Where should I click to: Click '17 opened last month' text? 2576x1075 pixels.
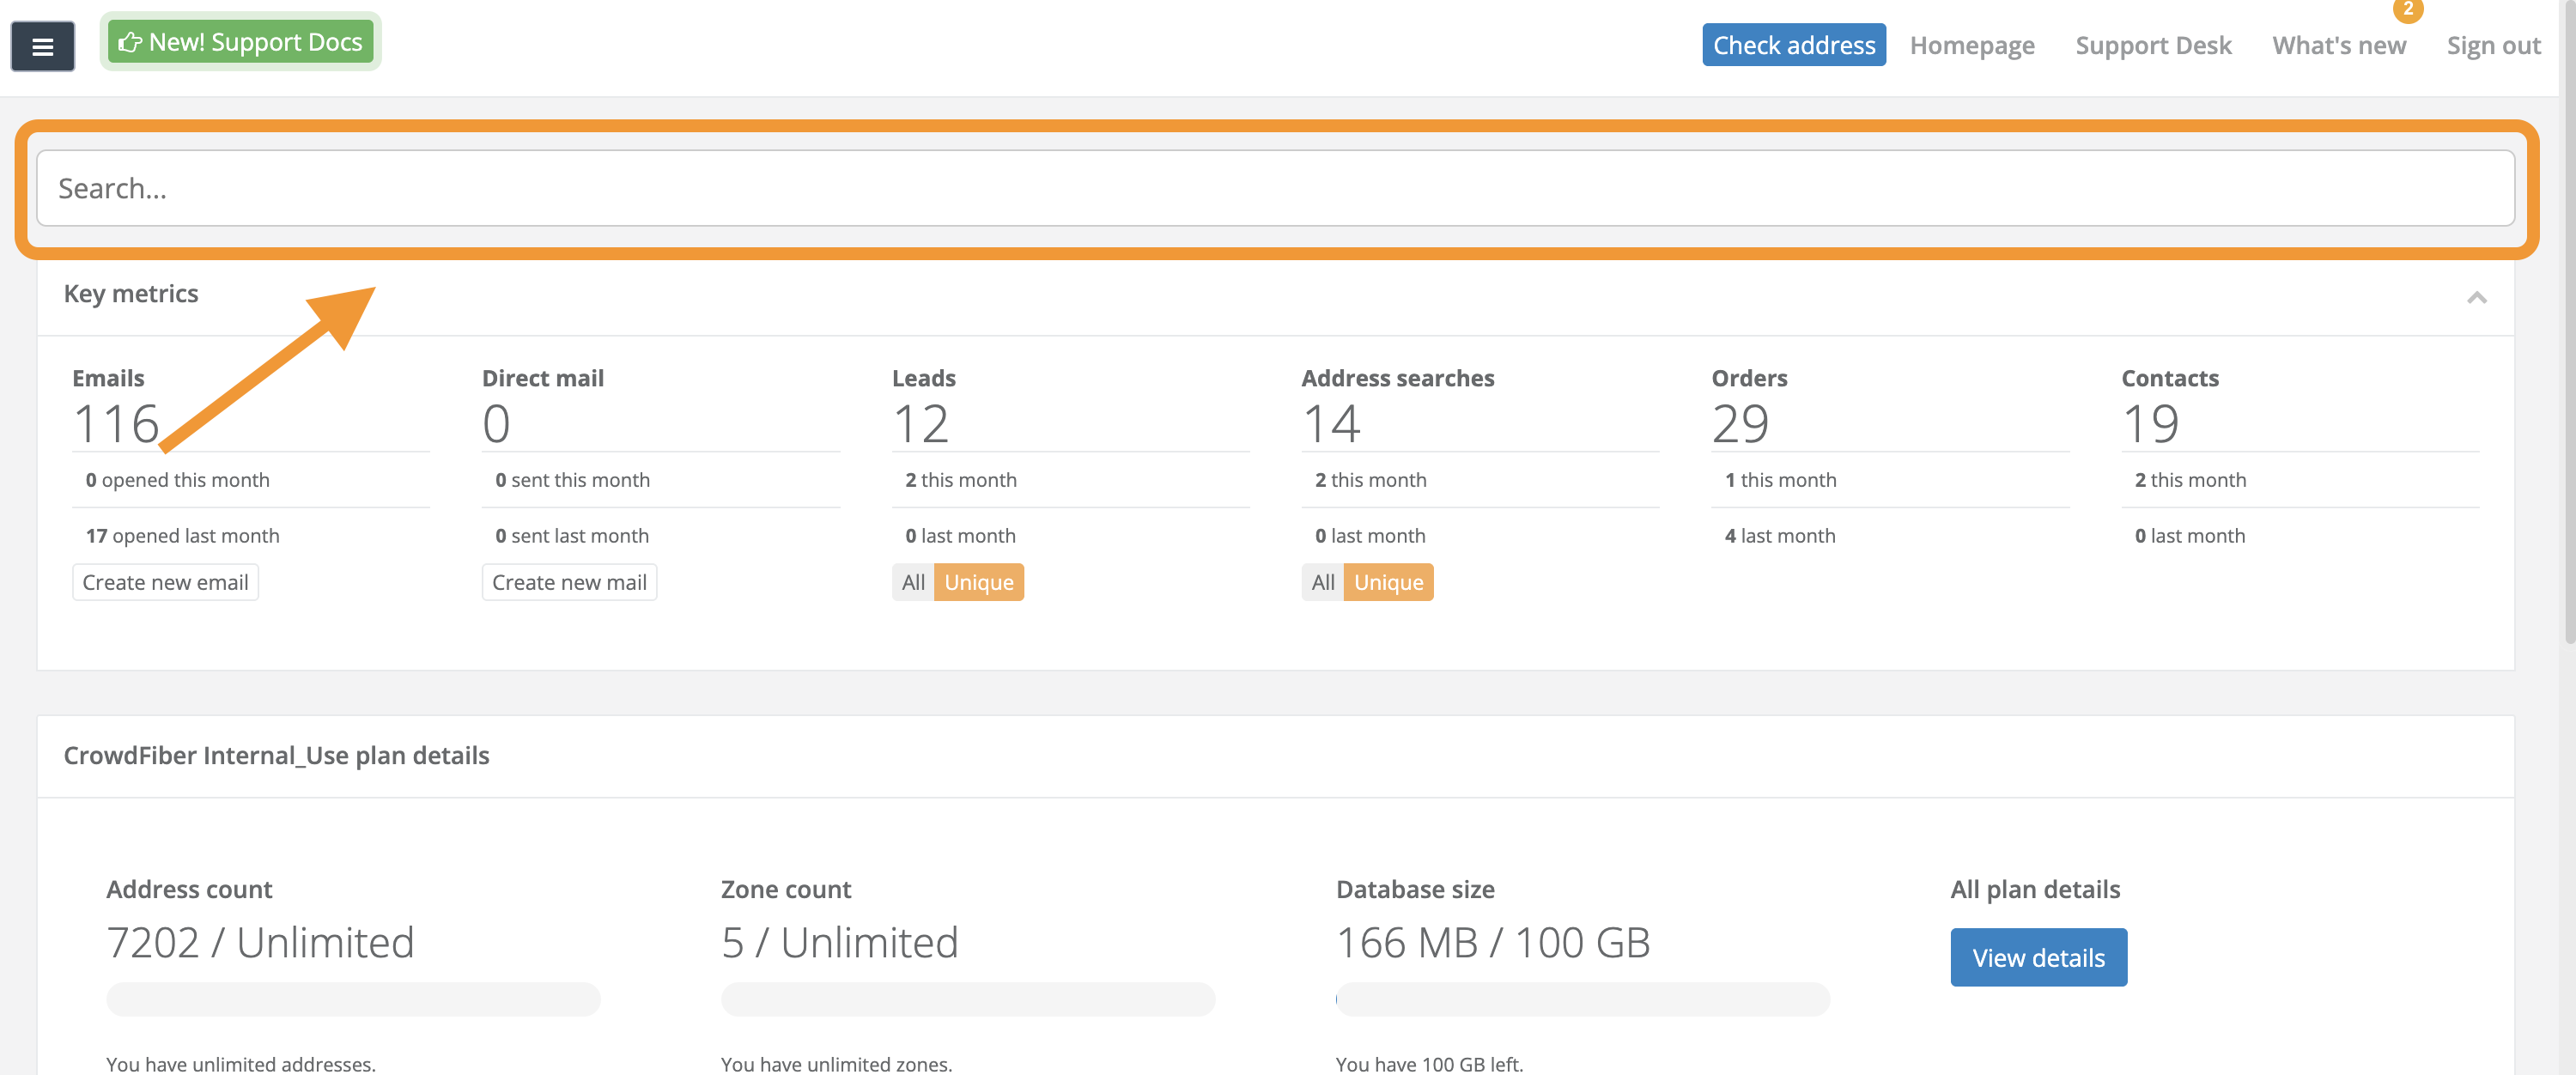(182, 536)
